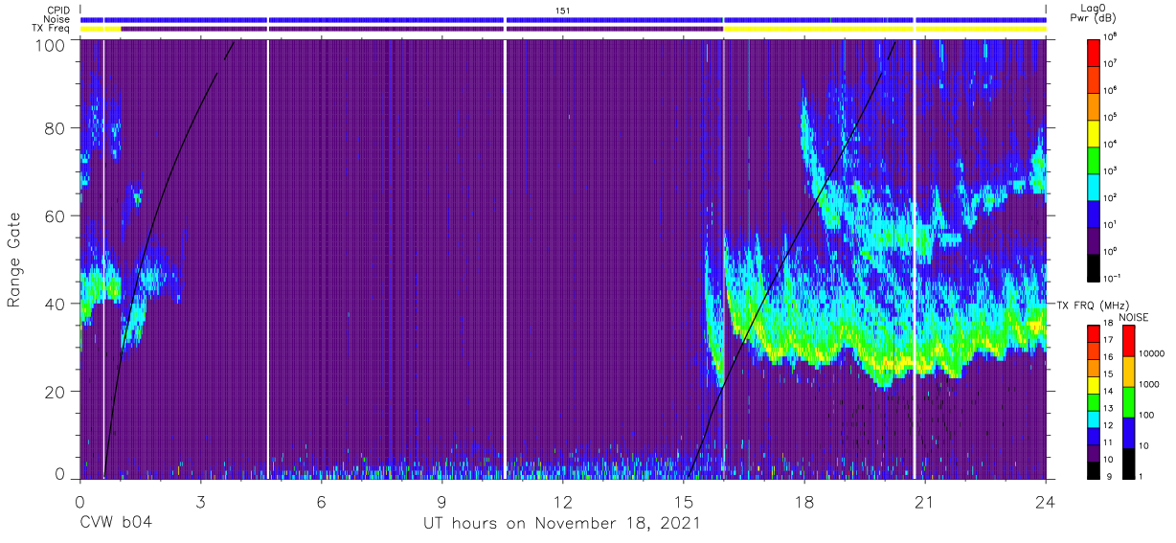1176x543 pixels.
Task: Click the white data-gap line near 4.7 UT
Action: tap(267, 259)
